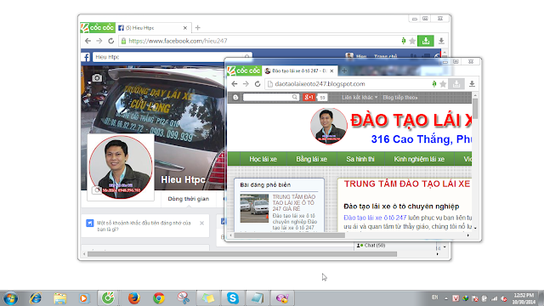This screenshot has height=306, width=544.
Task: Click the blog header profile photo
Action: click(x=329, y=126)
